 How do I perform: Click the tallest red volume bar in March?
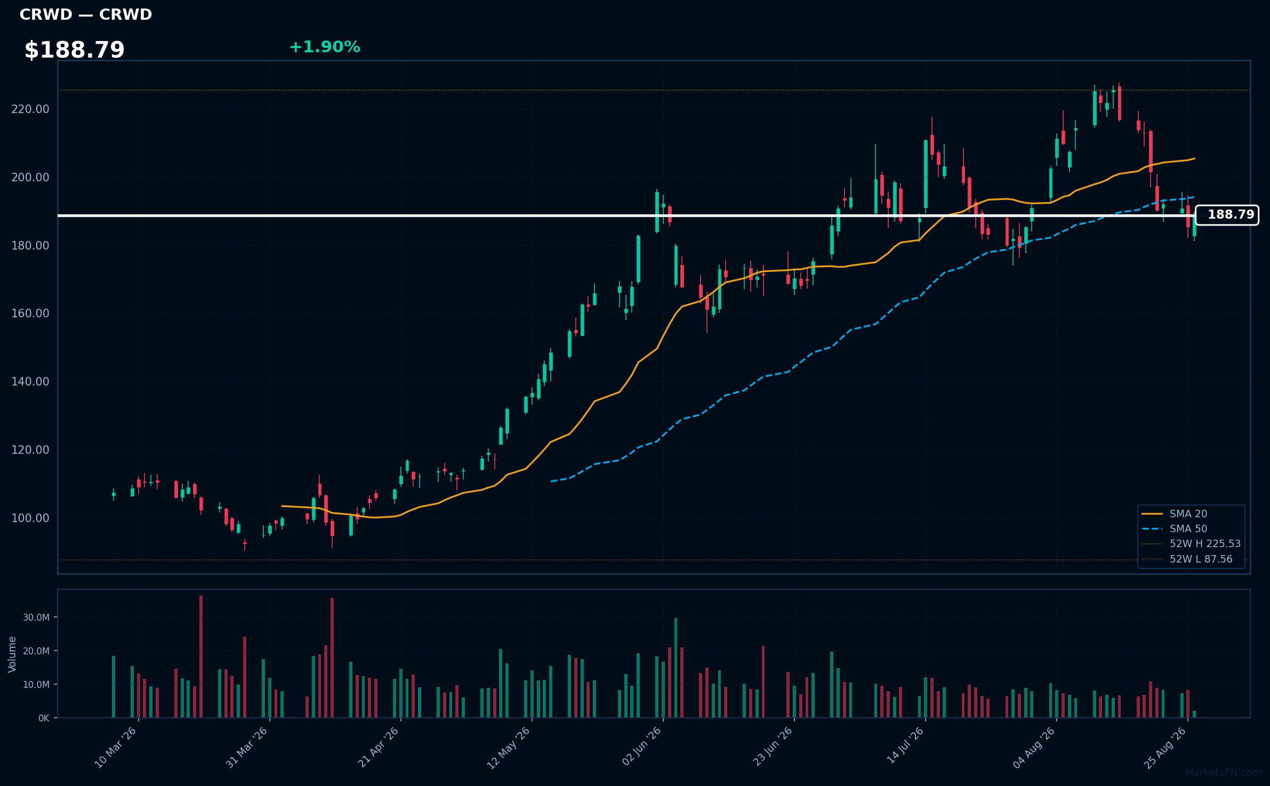201,656
